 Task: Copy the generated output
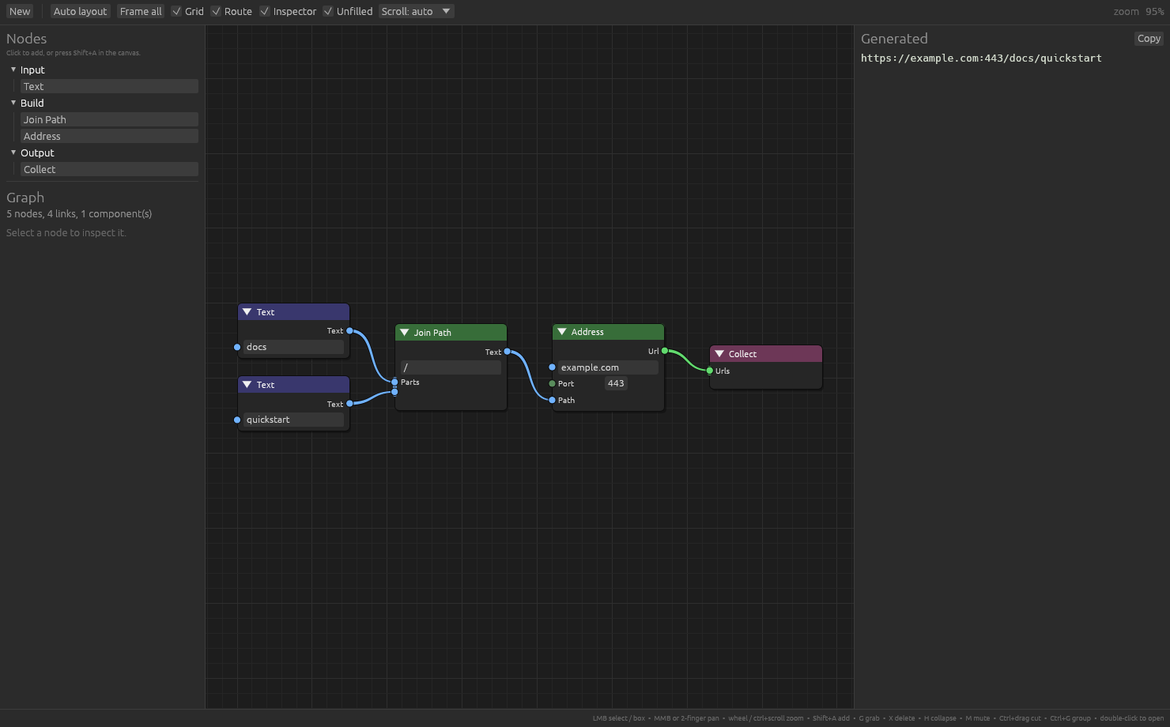pyautogui.click(x=1149, y=39)
